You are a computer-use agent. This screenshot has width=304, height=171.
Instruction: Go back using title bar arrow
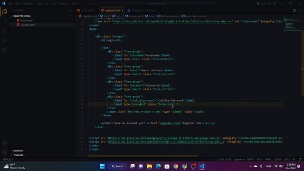(x=90, y=3)
